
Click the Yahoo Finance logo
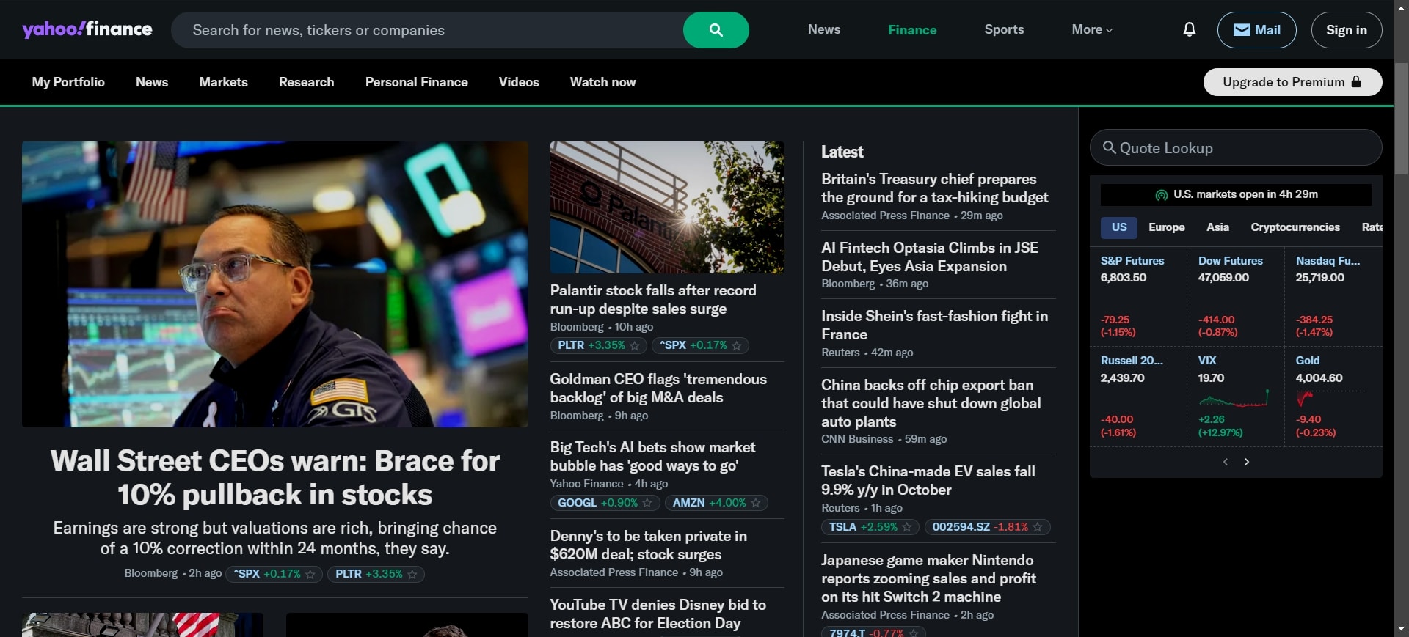click(x=87, y=29)
